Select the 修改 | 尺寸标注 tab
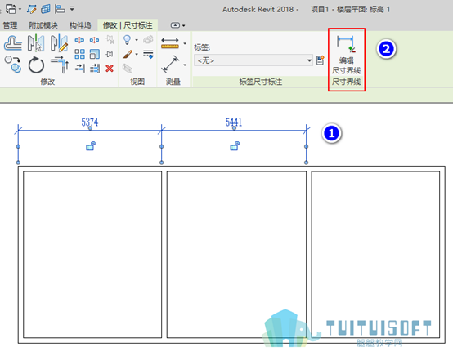 128,25
